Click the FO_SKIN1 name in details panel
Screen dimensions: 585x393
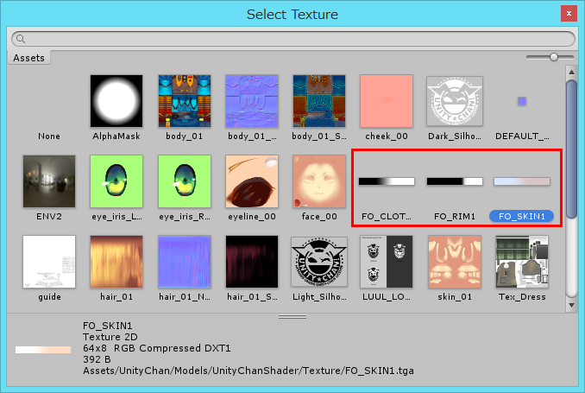(x=108, y=326)
